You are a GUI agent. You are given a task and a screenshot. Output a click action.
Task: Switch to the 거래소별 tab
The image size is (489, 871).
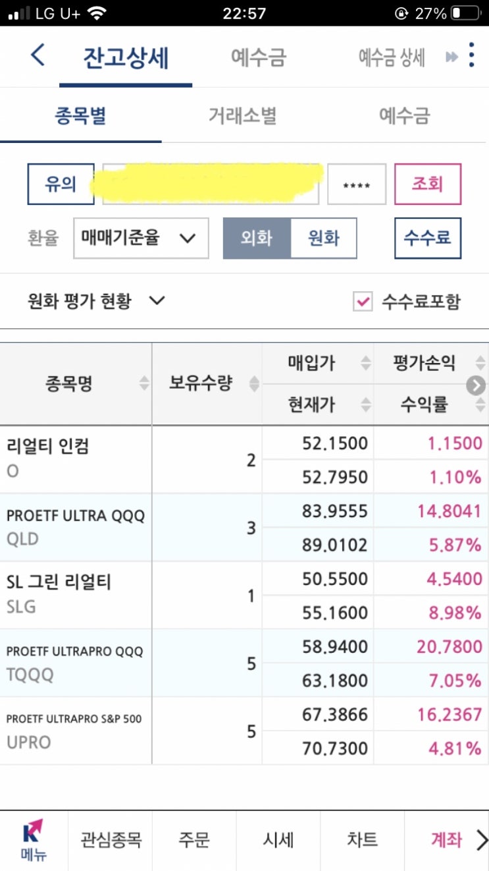[x=242, y=117]
